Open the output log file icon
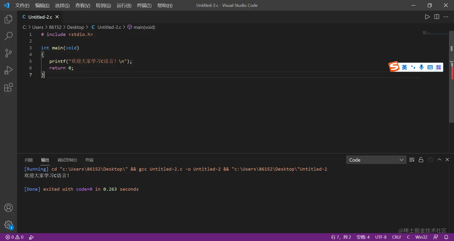 (430, 160)
